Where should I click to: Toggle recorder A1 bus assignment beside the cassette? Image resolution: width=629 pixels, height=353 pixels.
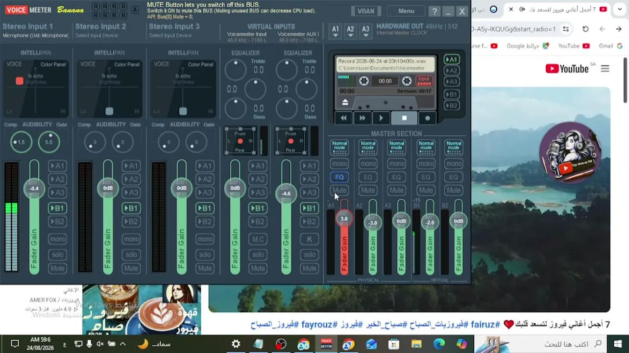pos(451,59)
